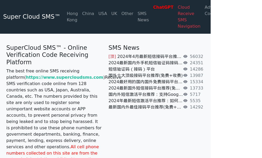Open the Other countries menu item
Image resolution: width=262 pixels, height=158 pixels.
pyautogui.click(x=127, y=13)
